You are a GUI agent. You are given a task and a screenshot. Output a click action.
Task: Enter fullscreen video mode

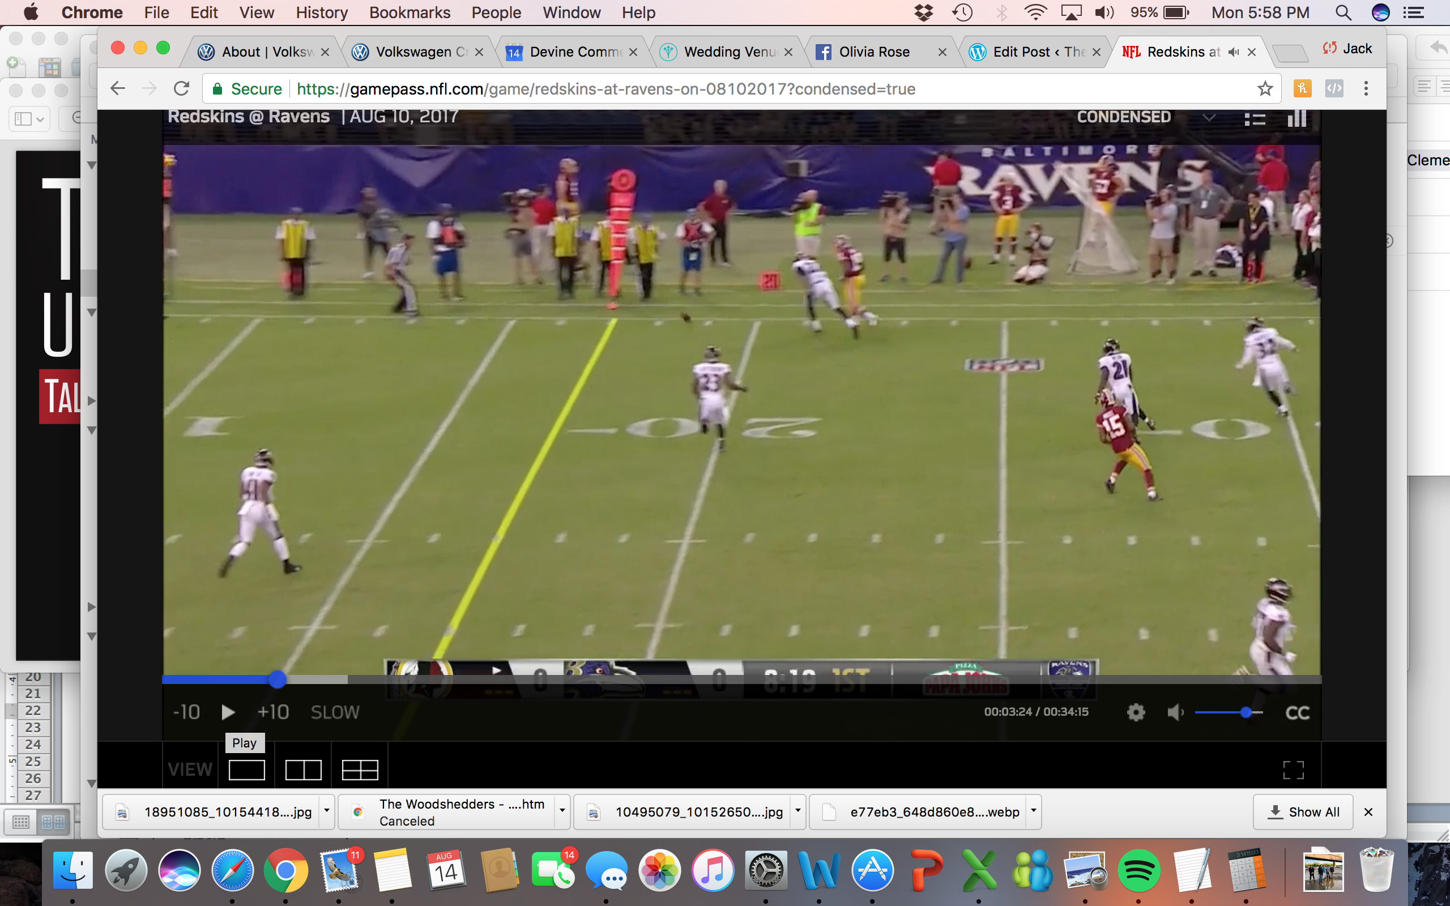click(1293, 770)
